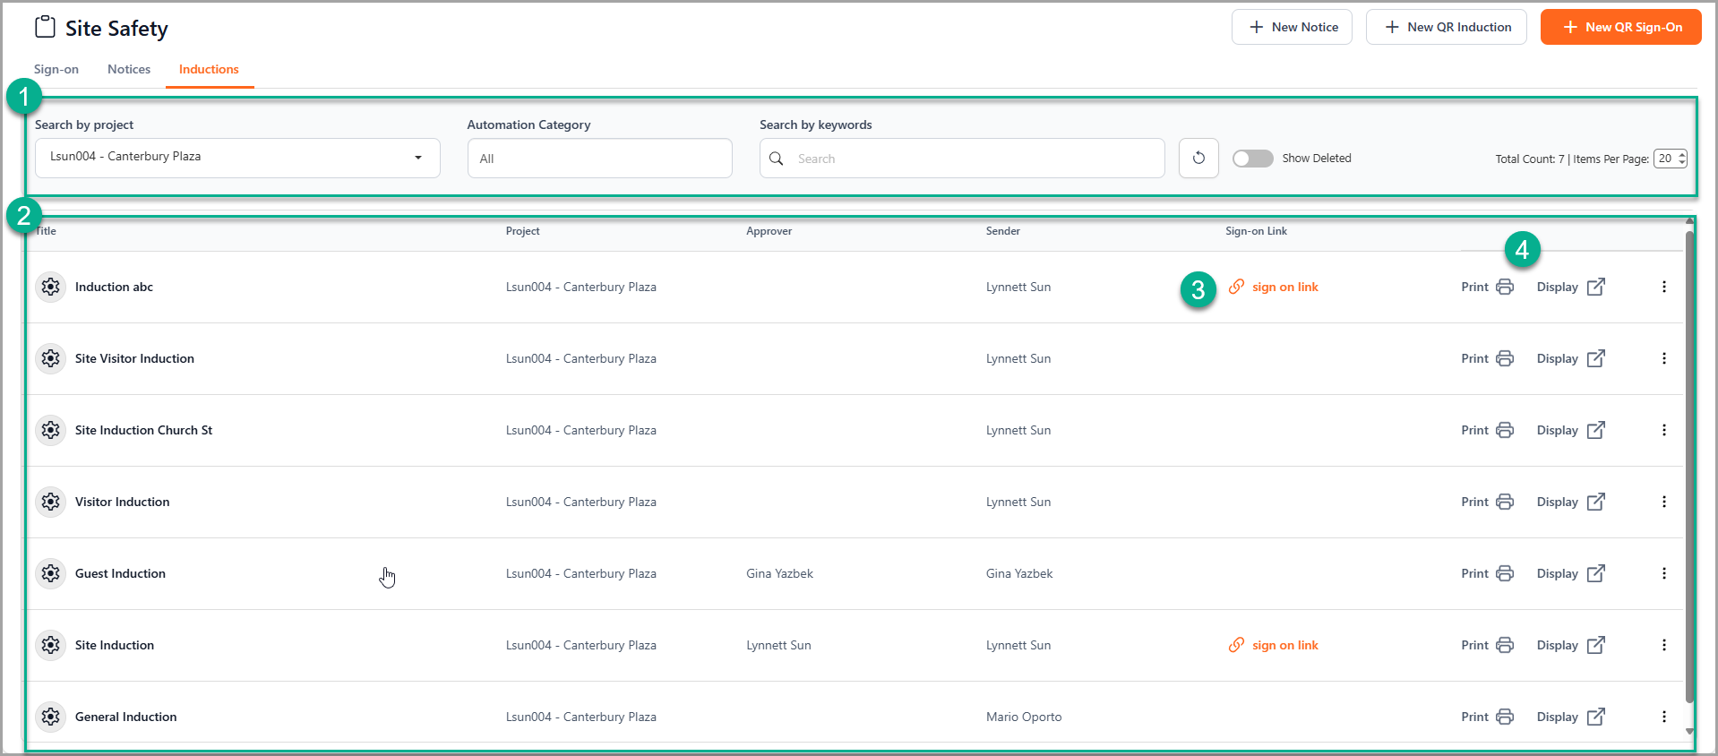
Task: Print the Guest Induction
Action: tap(1487, 573)
